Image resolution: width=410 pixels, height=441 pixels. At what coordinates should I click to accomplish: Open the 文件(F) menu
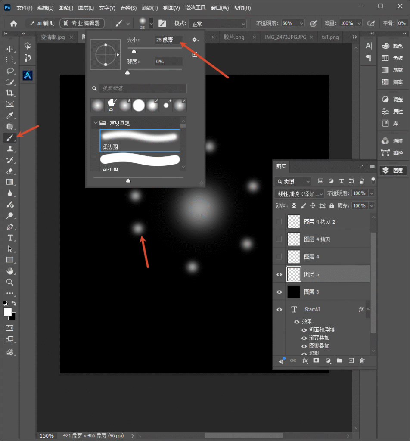pos(24,8)
